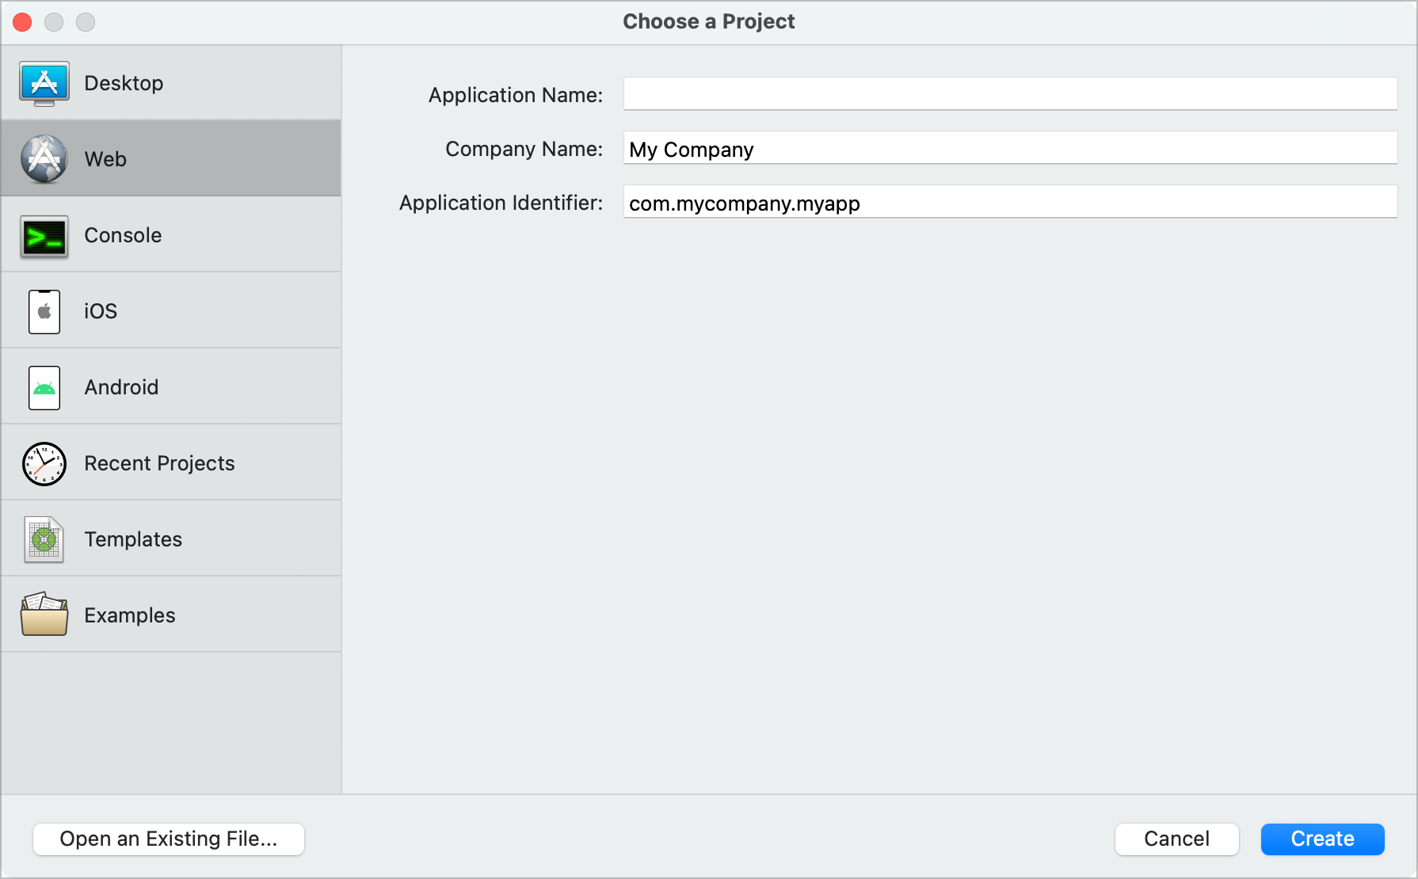1418x879 pixels.
Task: Show the Templates section
Action: (133, 539)
